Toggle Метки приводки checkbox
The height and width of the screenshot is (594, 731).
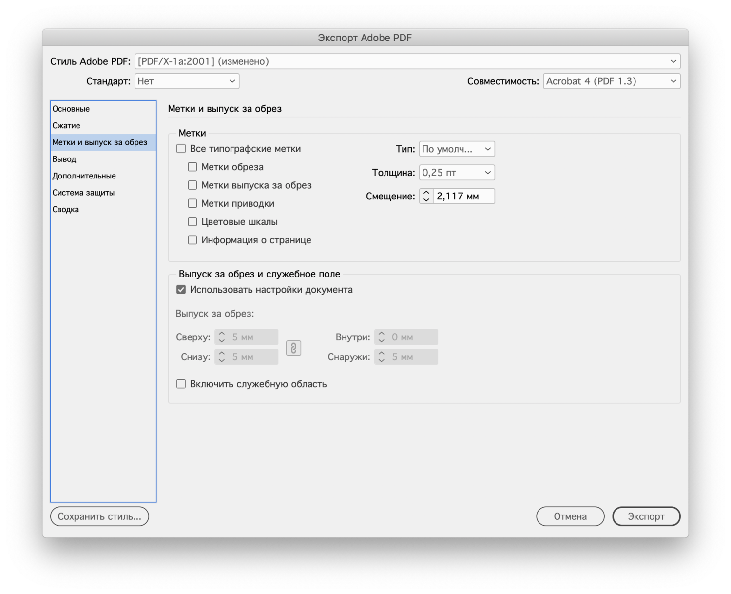point(192,203)
